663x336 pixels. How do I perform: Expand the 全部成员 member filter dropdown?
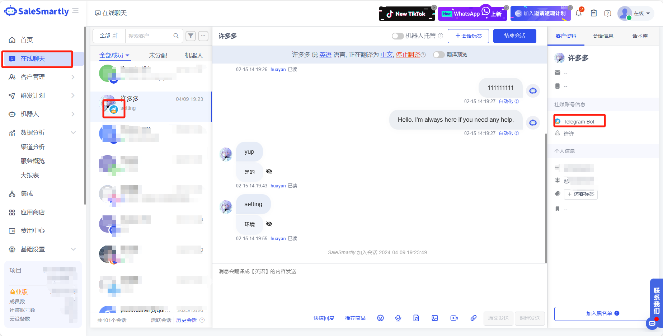[x=114, y=55]
